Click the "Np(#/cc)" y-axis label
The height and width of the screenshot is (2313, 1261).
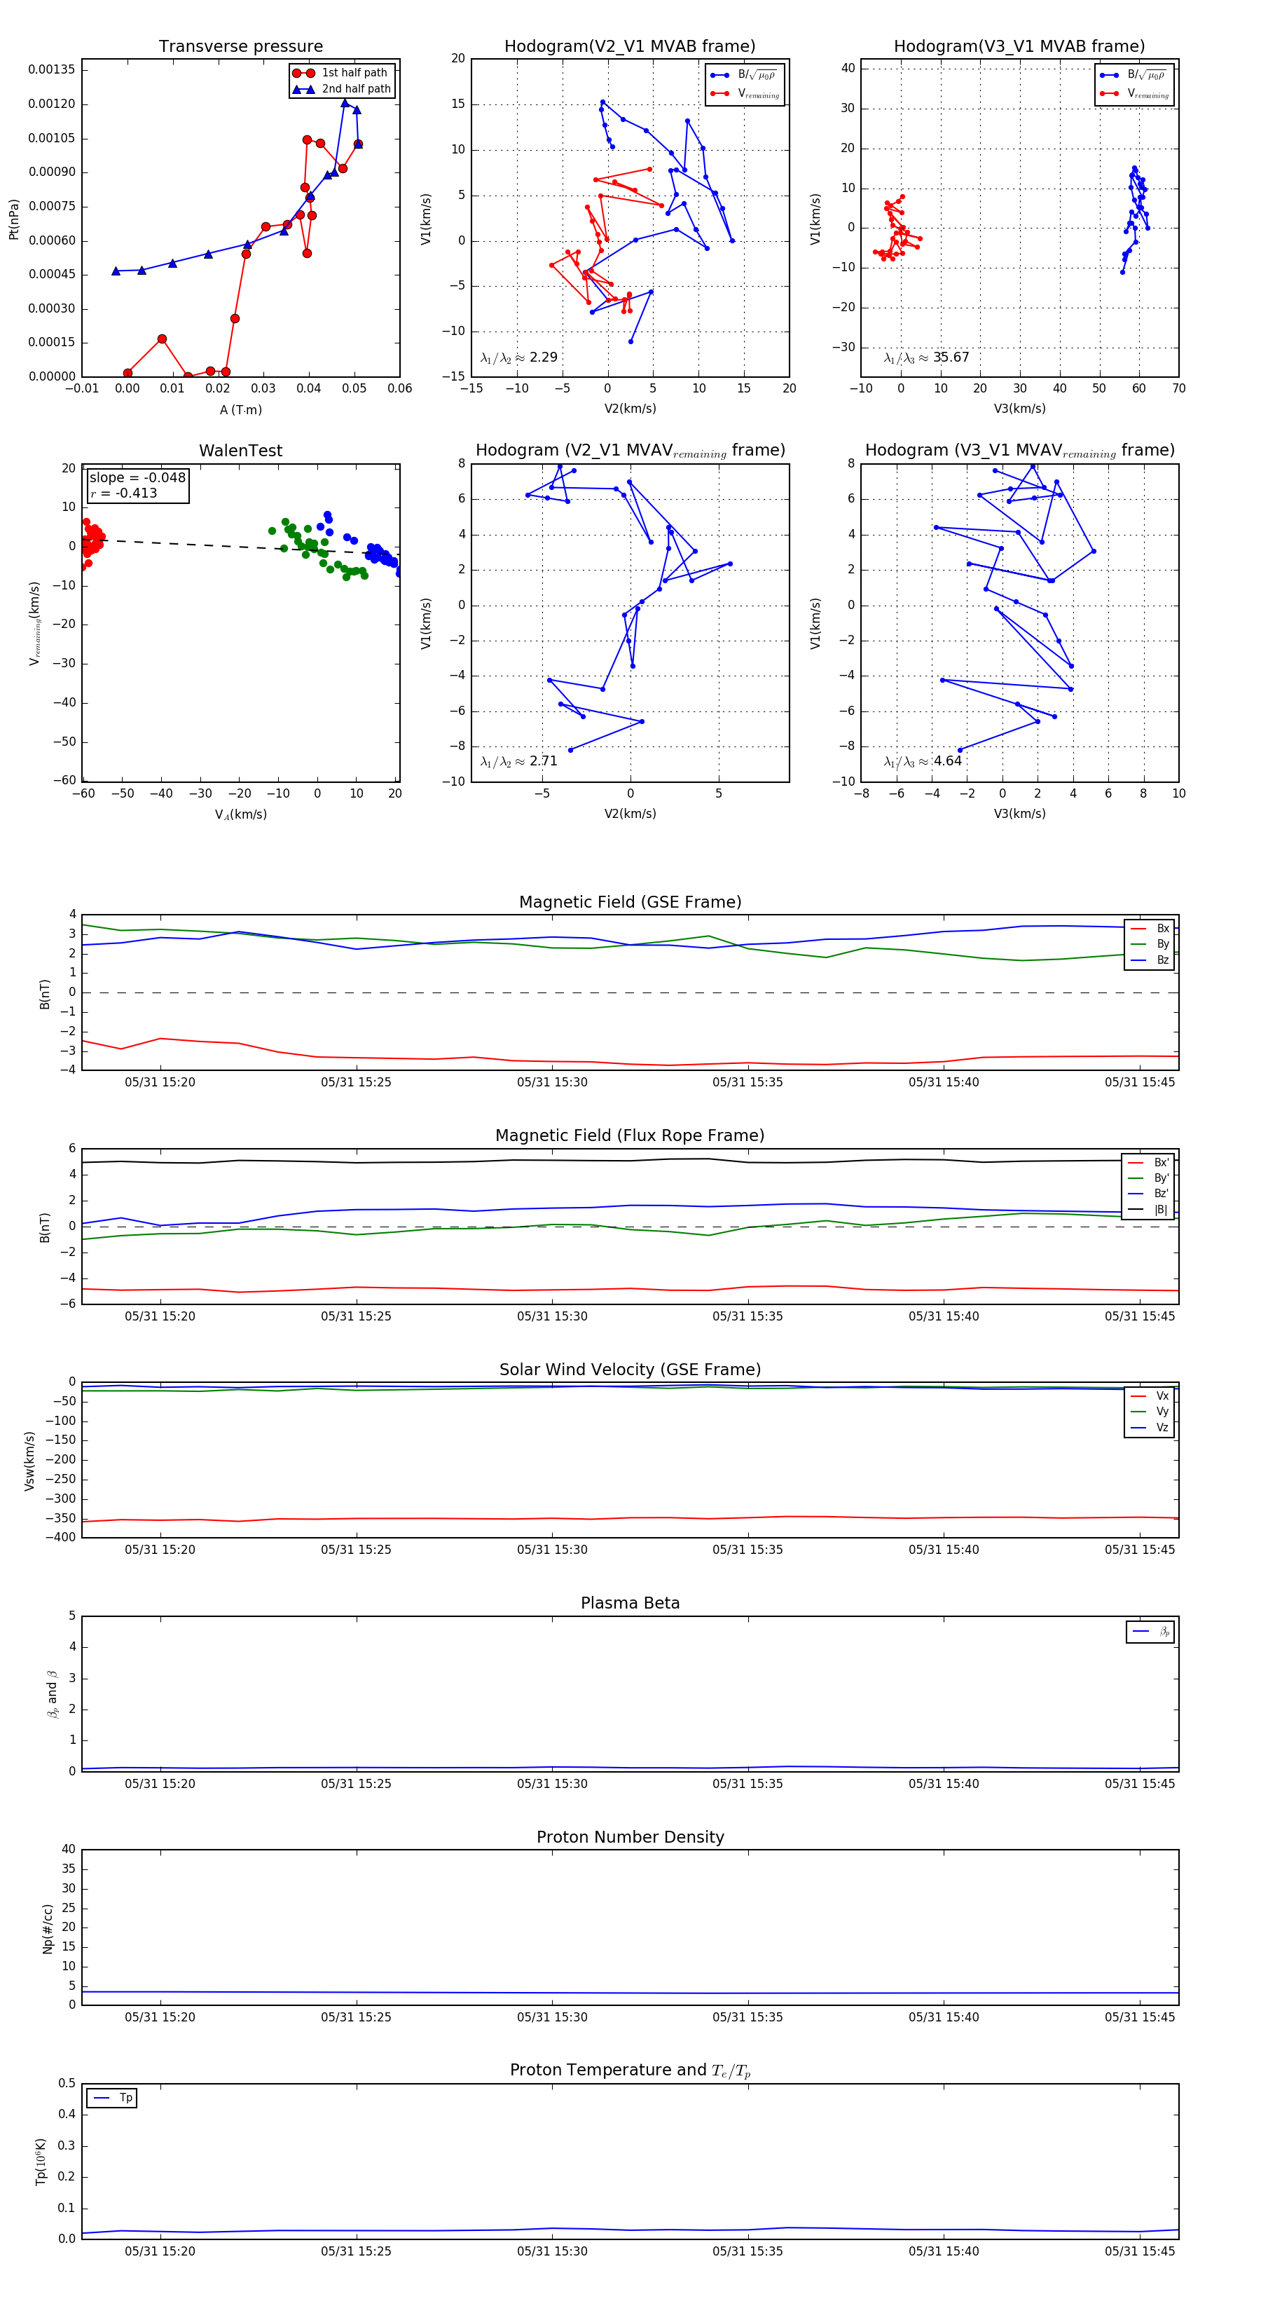[48, 1929]
